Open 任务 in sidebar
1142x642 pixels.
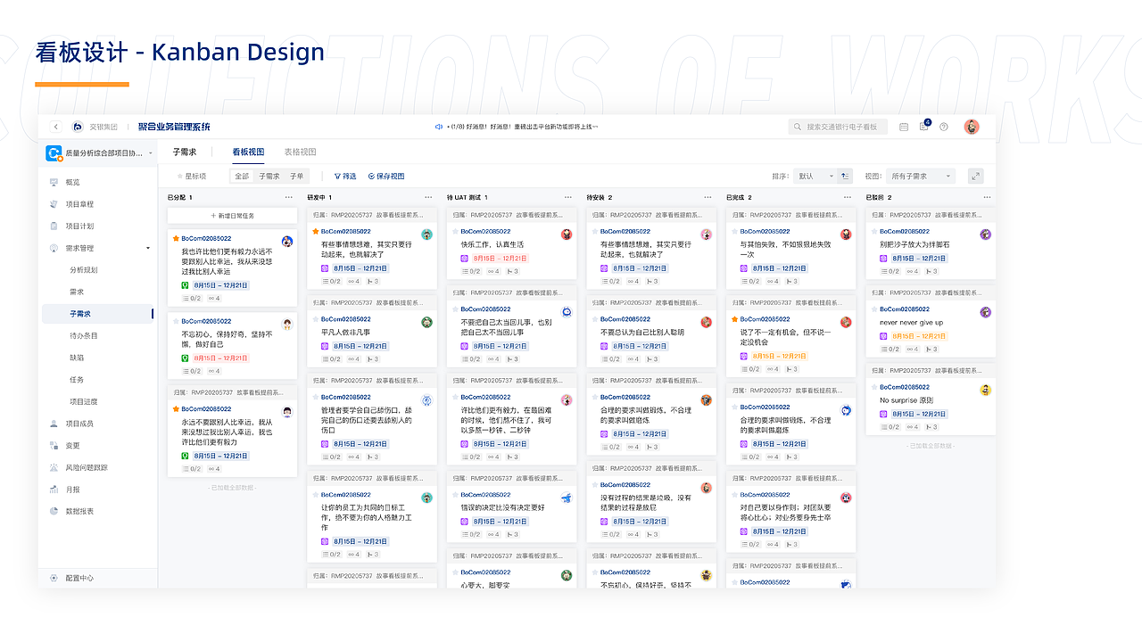click(x=77, y=380)
